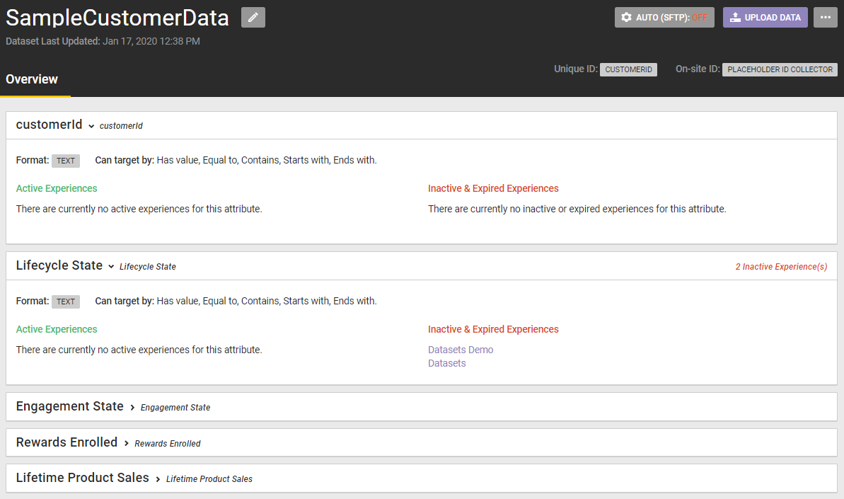The height and width of the screenshot is (499, 844).
Task: Collapse the customerId attribute section
Action: [x=91, y=126]
